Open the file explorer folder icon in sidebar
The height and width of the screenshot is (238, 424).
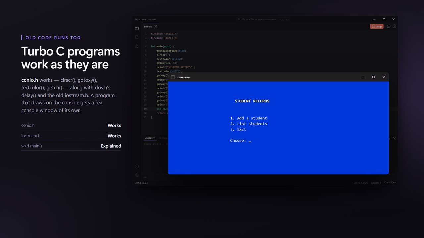[x=137, y=28]
